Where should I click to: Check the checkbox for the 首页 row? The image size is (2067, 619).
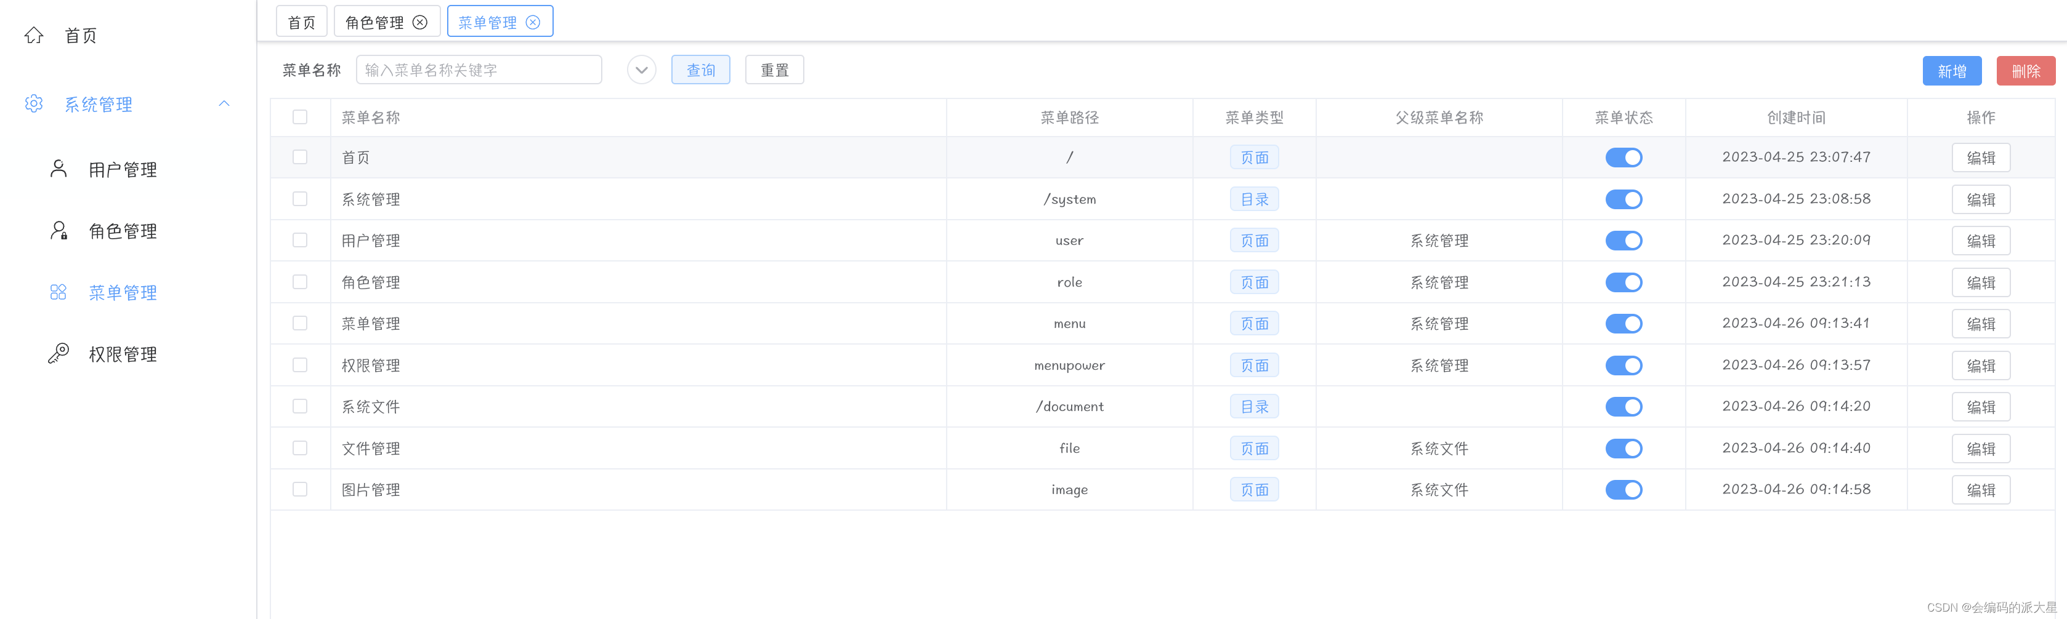click(x=300, y=157)
